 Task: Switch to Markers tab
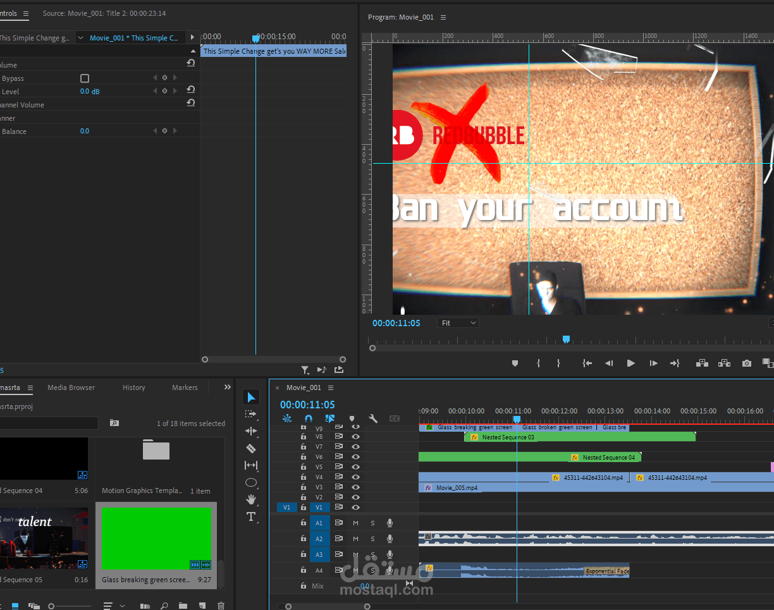click(185, 387)
